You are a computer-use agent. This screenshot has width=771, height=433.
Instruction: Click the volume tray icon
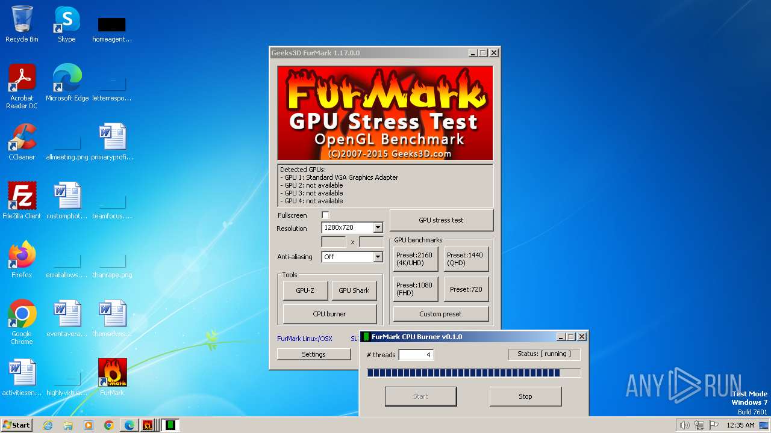(684, 425)
